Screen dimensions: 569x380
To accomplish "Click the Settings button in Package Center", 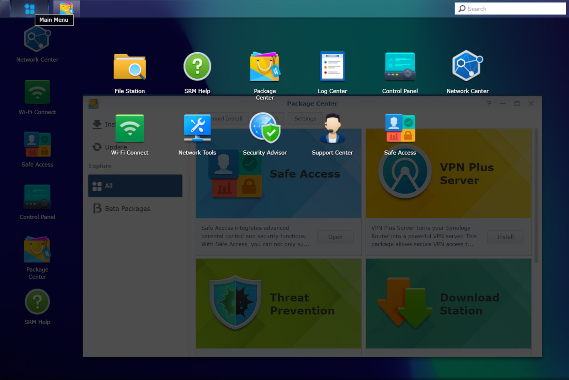I will coord(305,119).
